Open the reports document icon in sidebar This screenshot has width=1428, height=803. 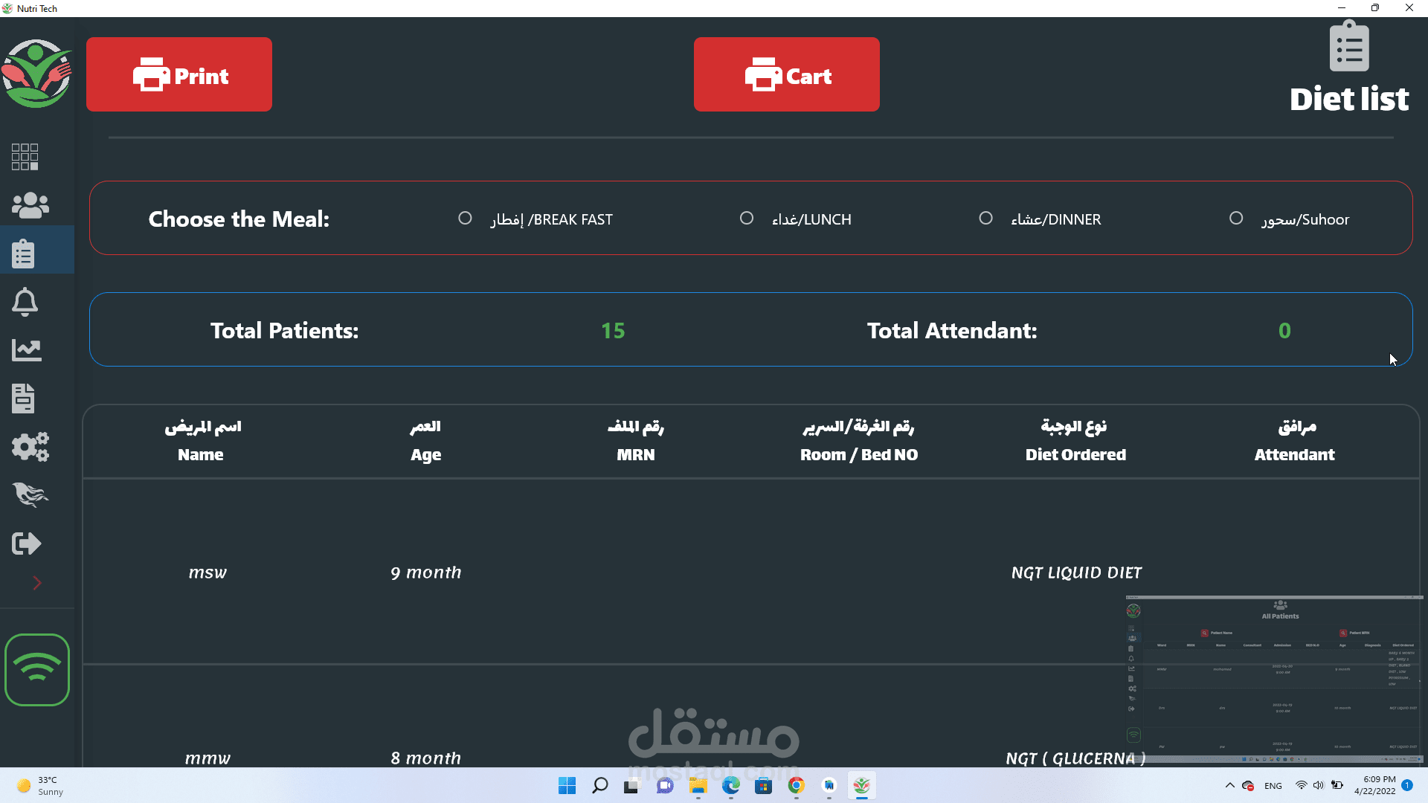pos(23,399)
